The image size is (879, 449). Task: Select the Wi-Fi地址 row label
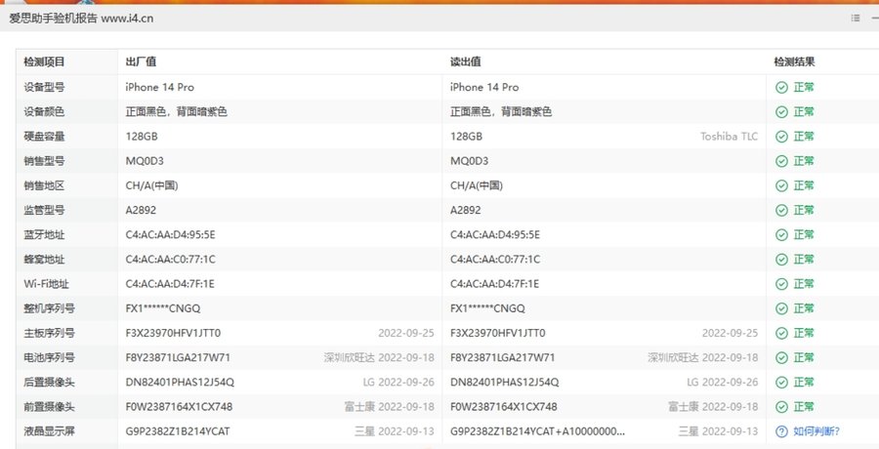point(47,284)
